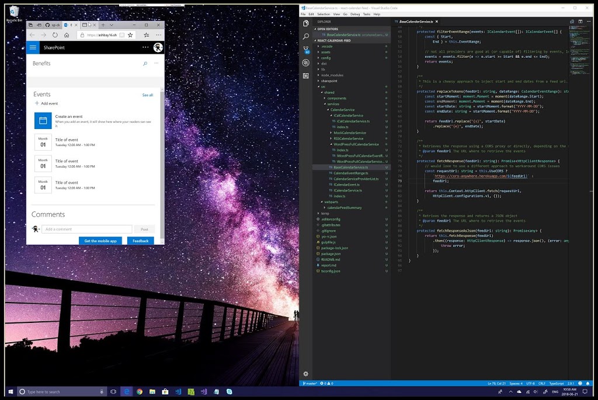Image resolution: width=598 pixels, height=400 pixels.
Task: Open Edge settings and more menu
Action: coord(158,35)
